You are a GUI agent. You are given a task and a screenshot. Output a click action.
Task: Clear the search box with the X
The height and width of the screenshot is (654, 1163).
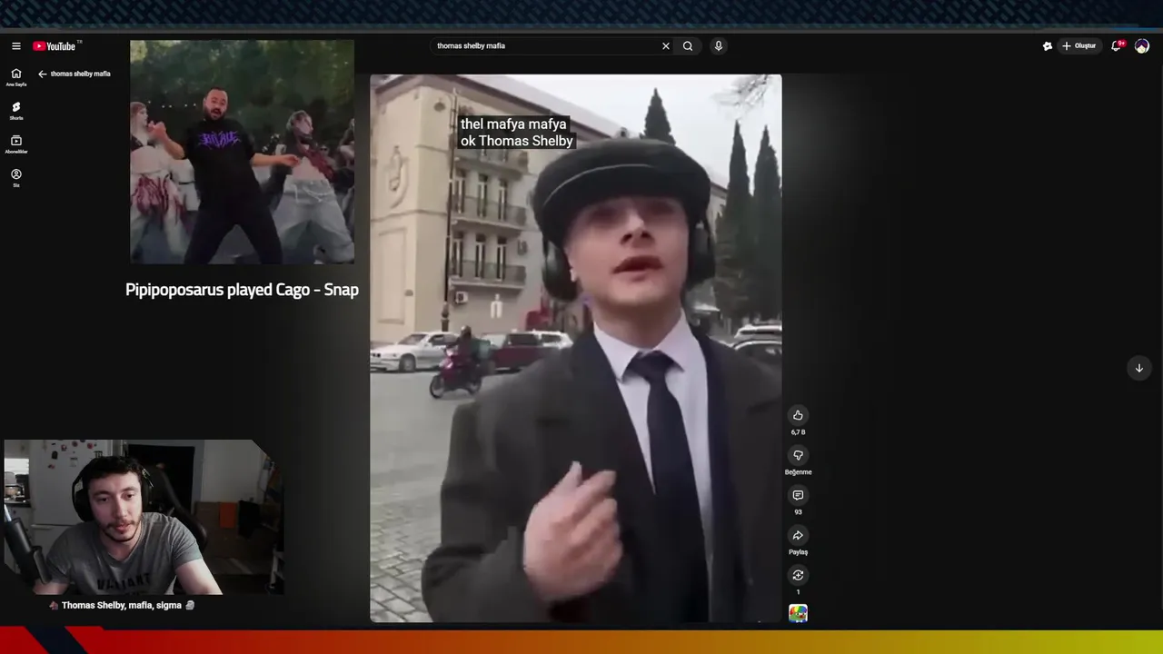point(665,46)
